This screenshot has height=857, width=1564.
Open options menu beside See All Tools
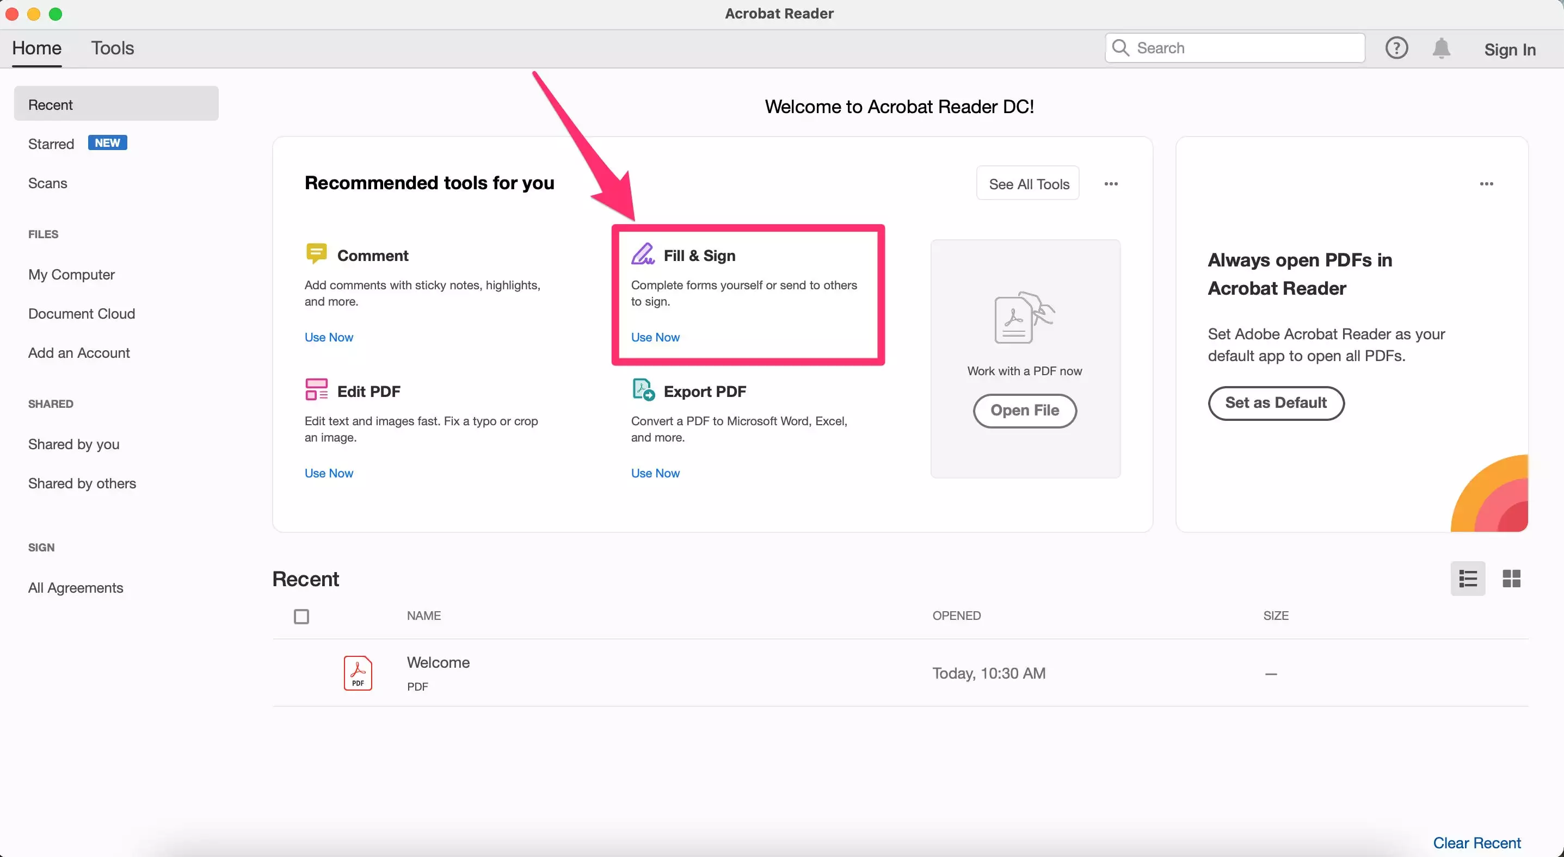(1111, 184)
